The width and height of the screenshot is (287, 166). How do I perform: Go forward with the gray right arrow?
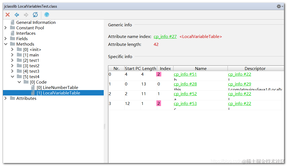pos(26,15)
